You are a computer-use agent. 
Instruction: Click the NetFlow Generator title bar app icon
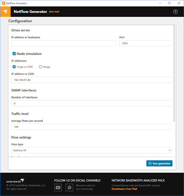(x=3, y=3)
